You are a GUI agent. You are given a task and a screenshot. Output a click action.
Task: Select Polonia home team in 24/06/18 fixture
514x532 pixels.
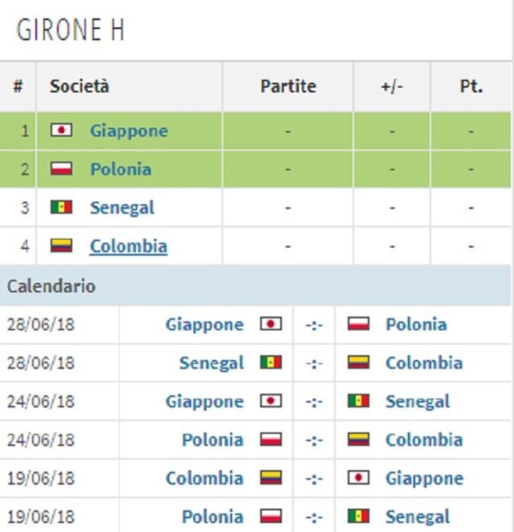pos(213,440)
